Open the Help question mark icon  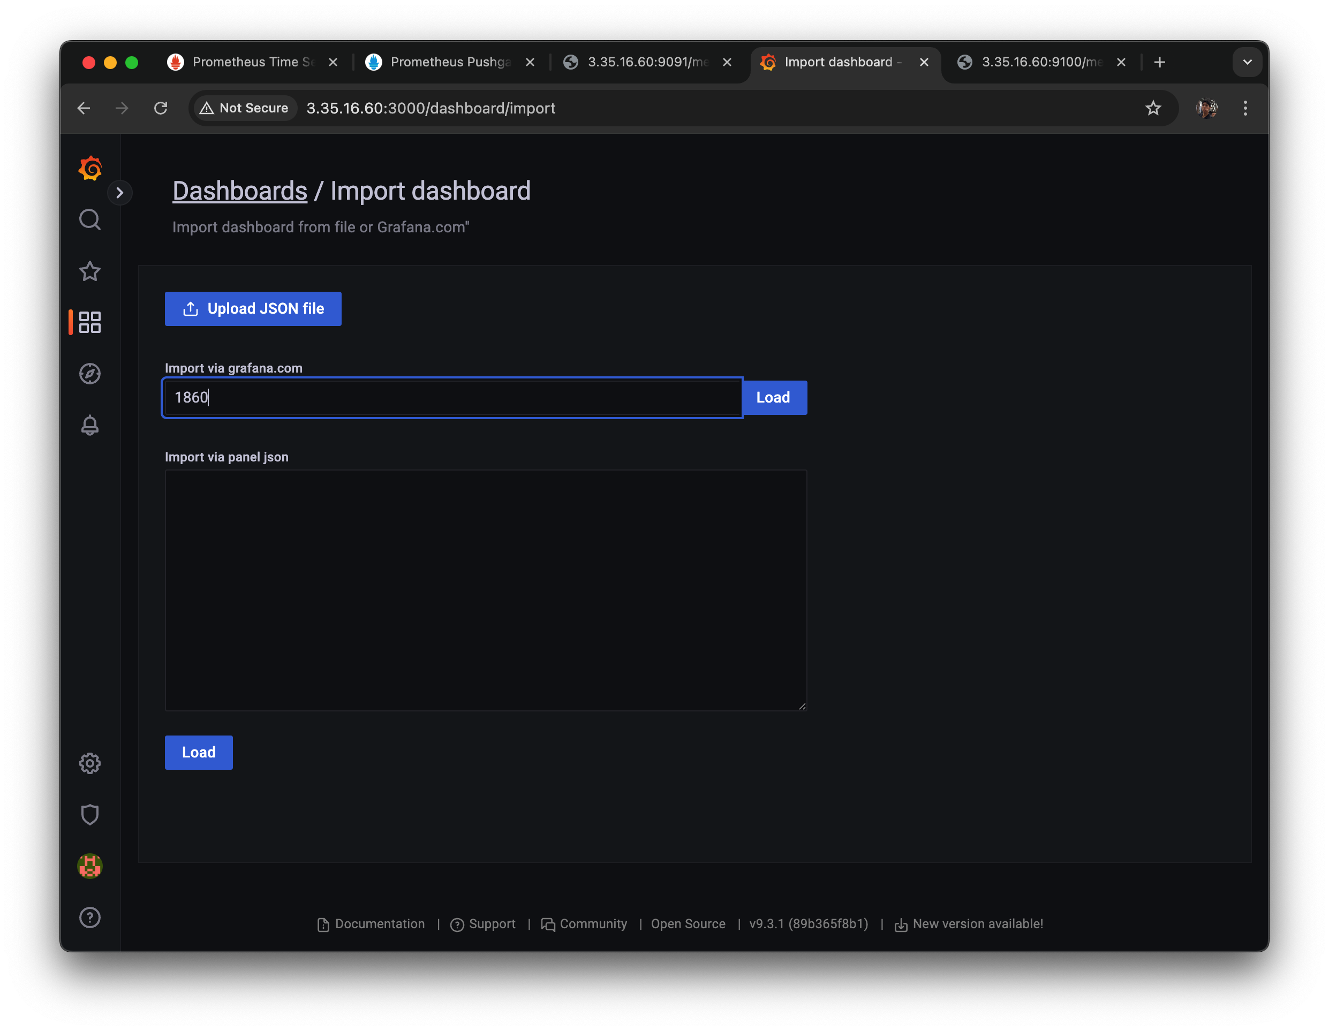point(90,918)
